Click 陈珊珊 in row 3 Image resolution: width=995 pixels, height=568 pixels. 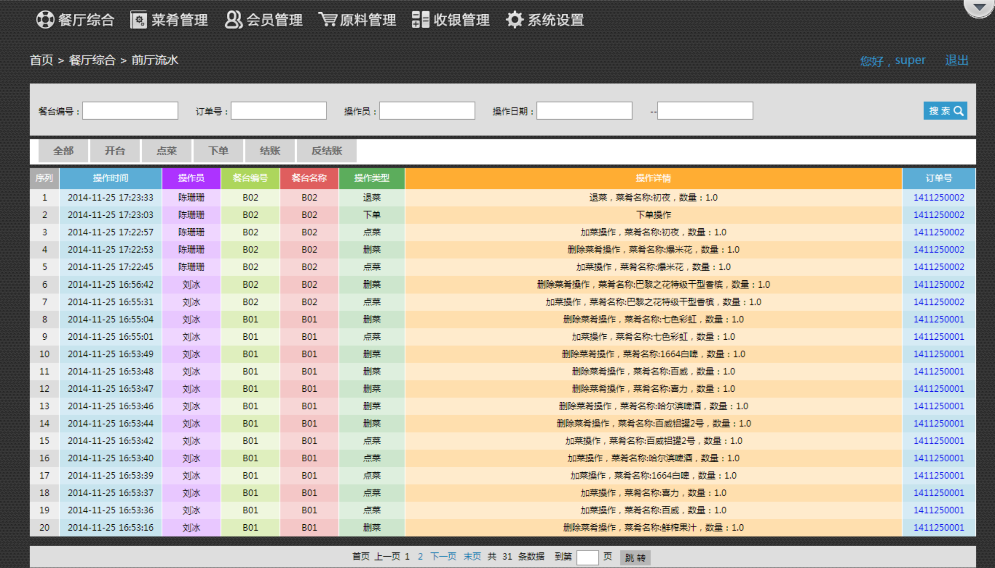[x=191, y=232]
